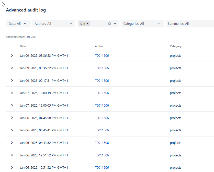Open author T0011506 on 12:51:32 PM row

[x=102, y=167]
